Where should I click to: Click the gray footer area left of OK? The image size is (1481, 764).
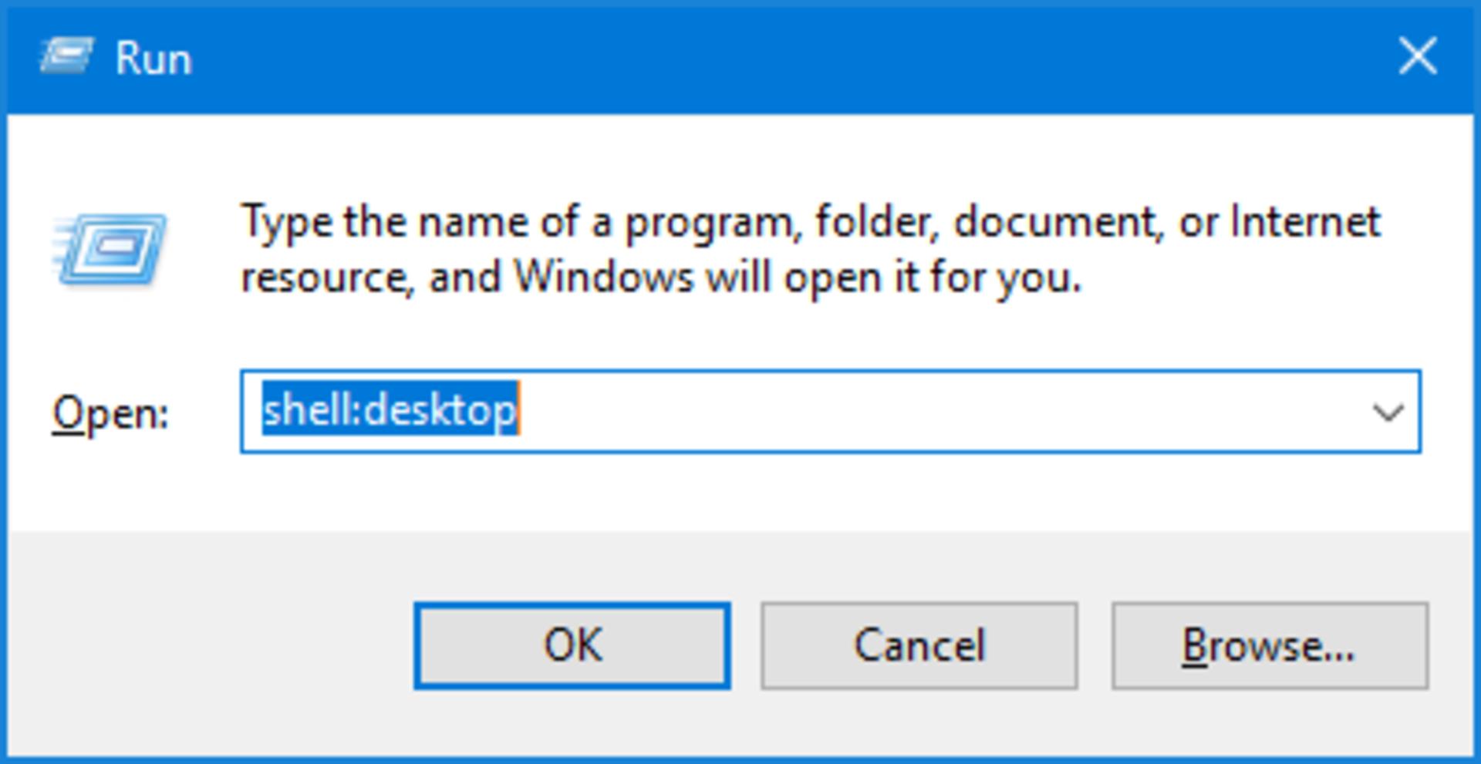(x=210, y=645)
